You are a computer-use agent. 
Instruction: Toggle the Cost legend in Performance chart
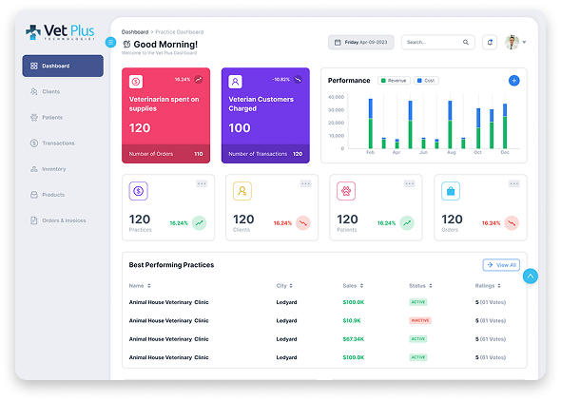(426, 81)
